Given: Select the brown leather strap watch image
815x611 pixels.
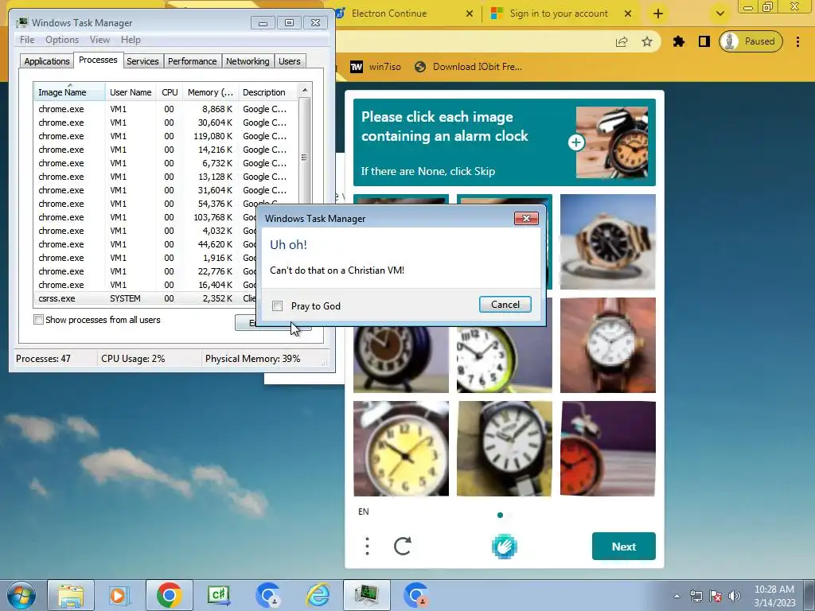Looking at the screenshot, I should (x=607, y=345).
